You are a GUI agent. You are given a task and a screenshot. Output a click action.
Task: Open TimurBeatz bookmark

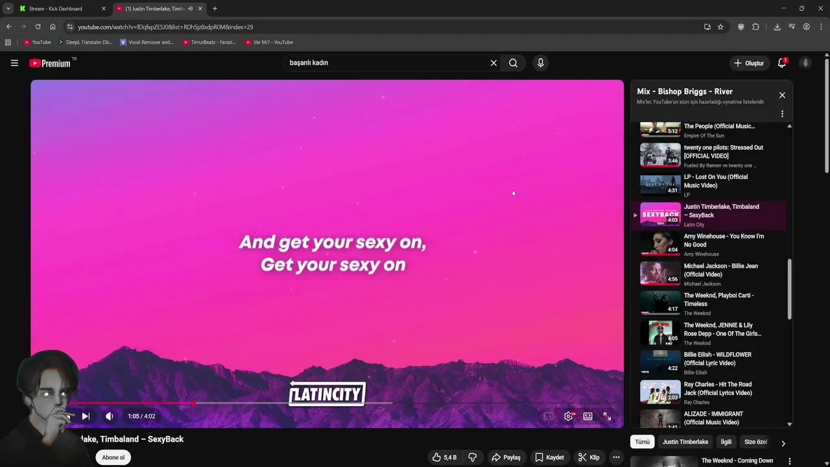coord(209,42)
